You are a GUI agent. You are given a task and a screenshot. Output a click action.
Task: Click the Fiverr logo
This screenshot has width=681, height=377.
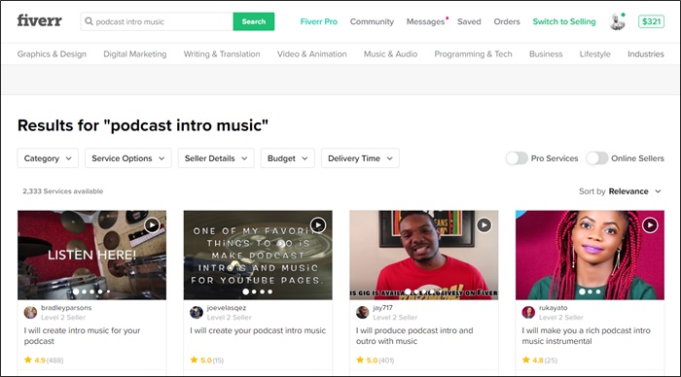coord(40,20)
